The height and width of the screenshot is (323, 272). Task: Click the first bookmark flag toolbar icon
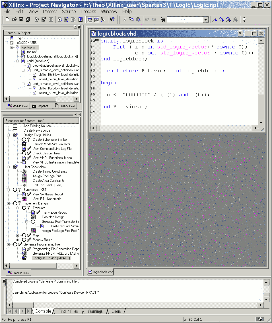215,20
